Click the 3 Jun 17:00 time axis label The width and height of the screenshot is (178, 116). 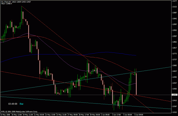[x=117, y=115]
